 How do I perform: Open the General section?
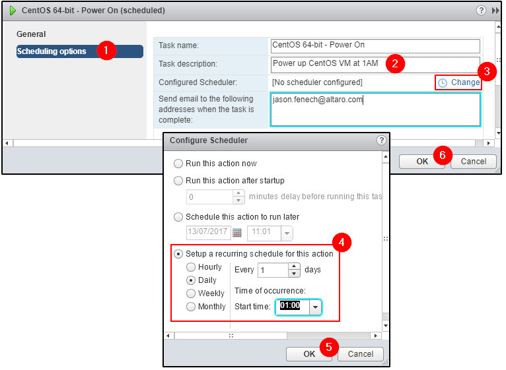click(31, 34)
